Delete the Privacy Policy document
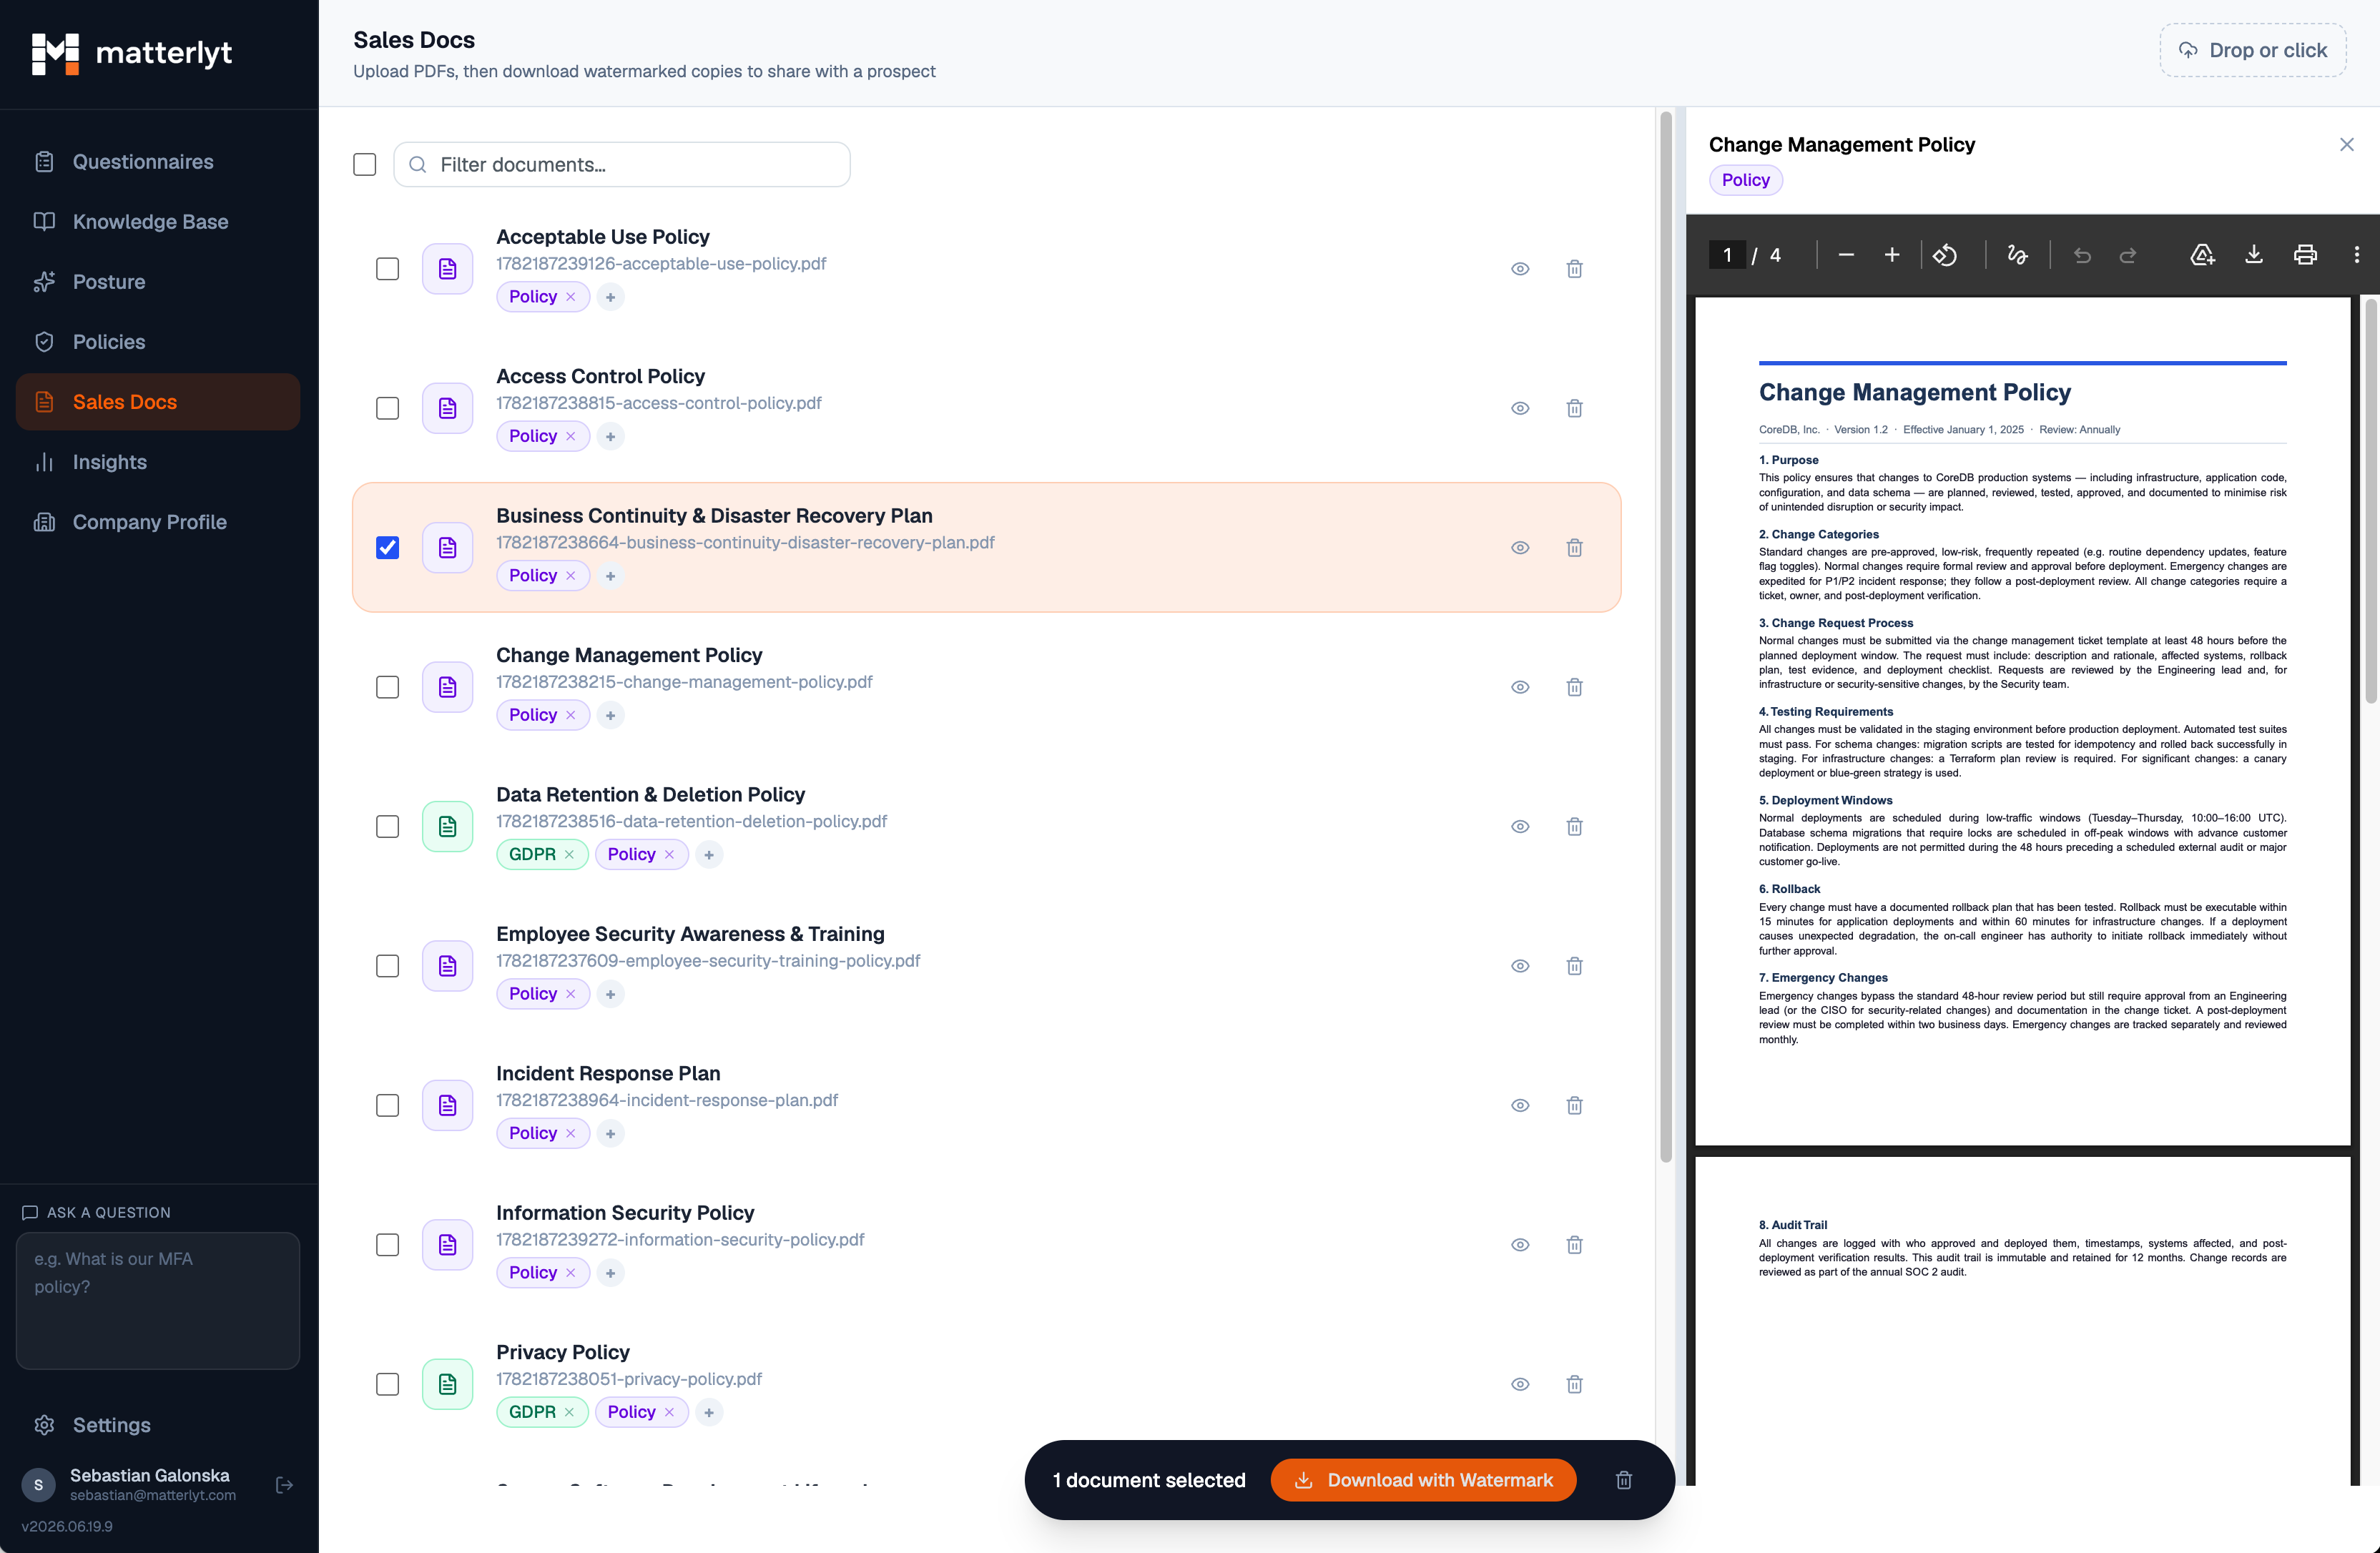Image resolution: width=2380 pixels, height=1553 pixels. click(1574, 1384)
